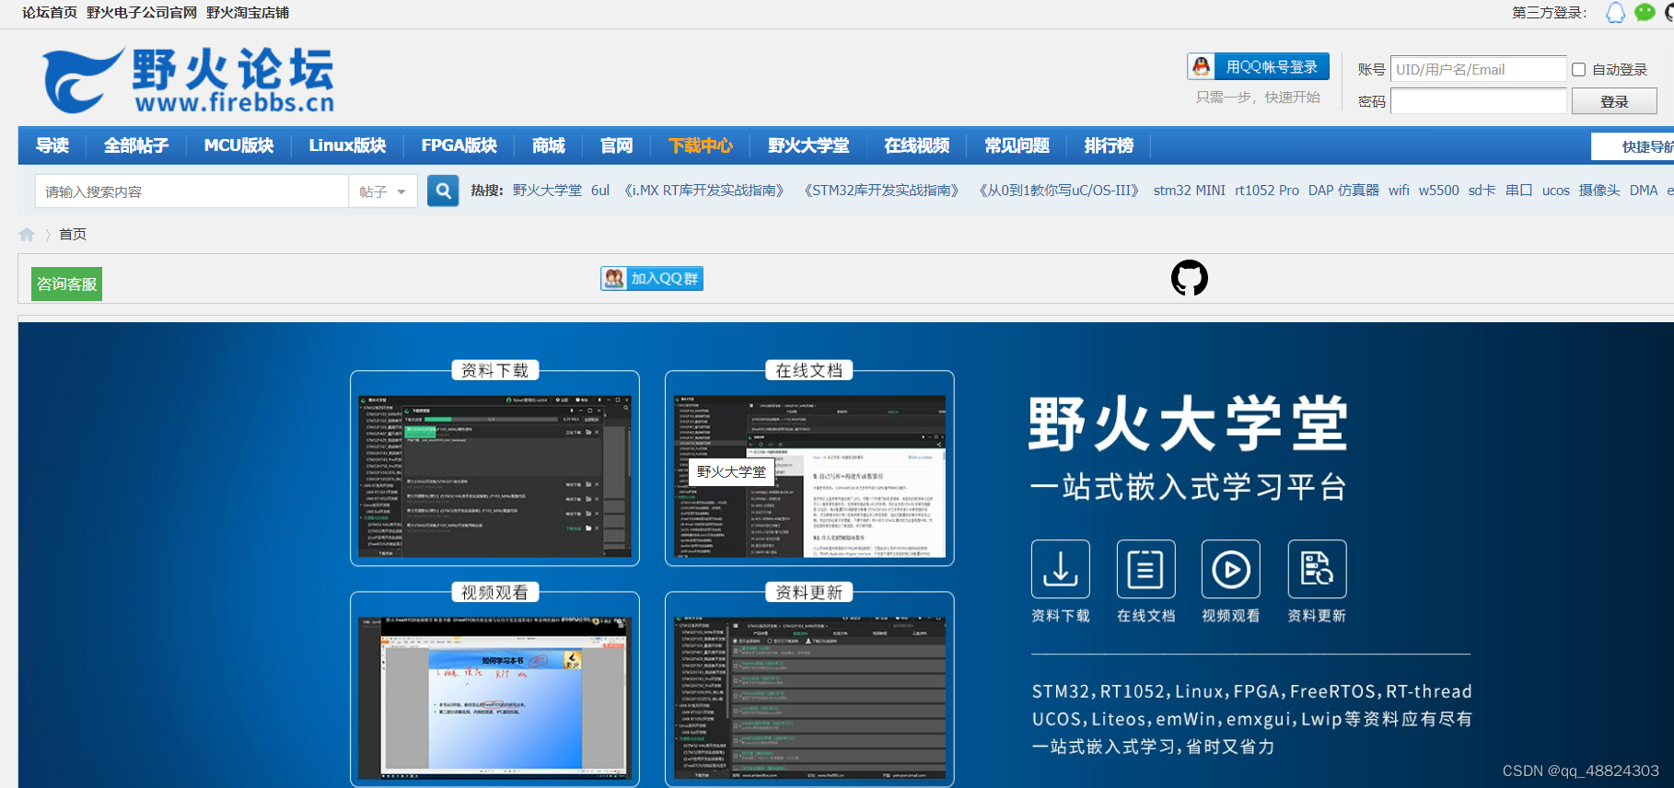Click the blue search magnifier button

point(443,191)
